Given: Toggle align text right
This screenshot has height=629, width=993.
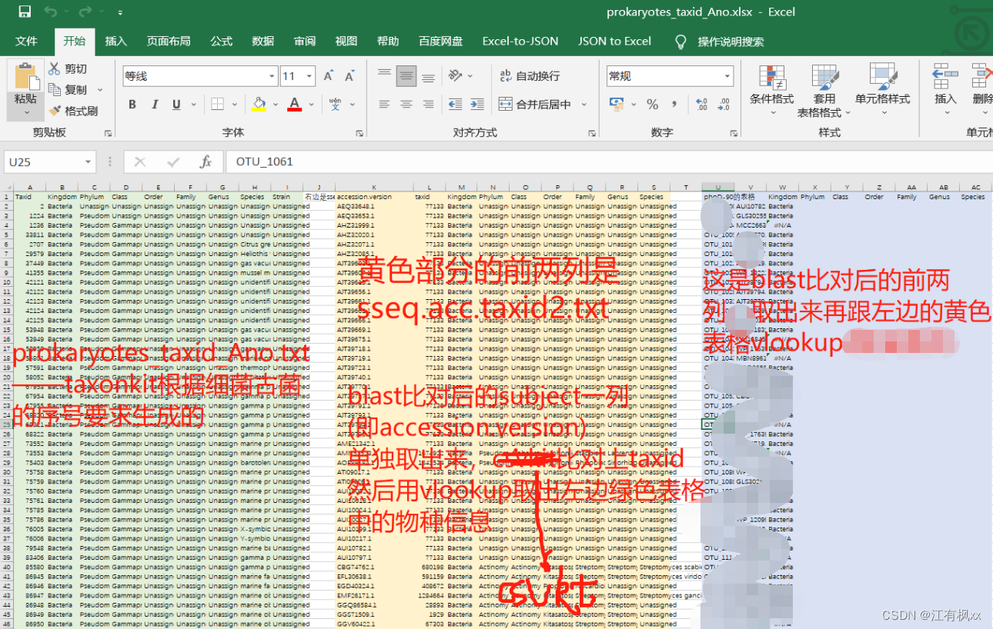Looking at the screenshot, I should 428,104.
